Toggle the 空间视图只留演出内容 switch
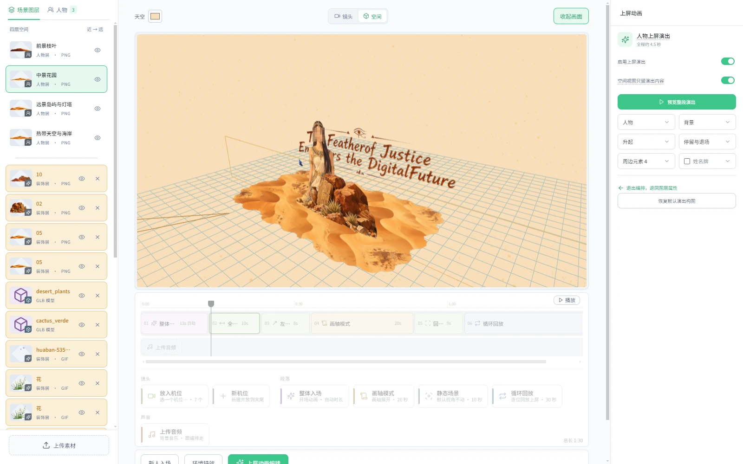The image size is (743, 464). coord(728,80)
